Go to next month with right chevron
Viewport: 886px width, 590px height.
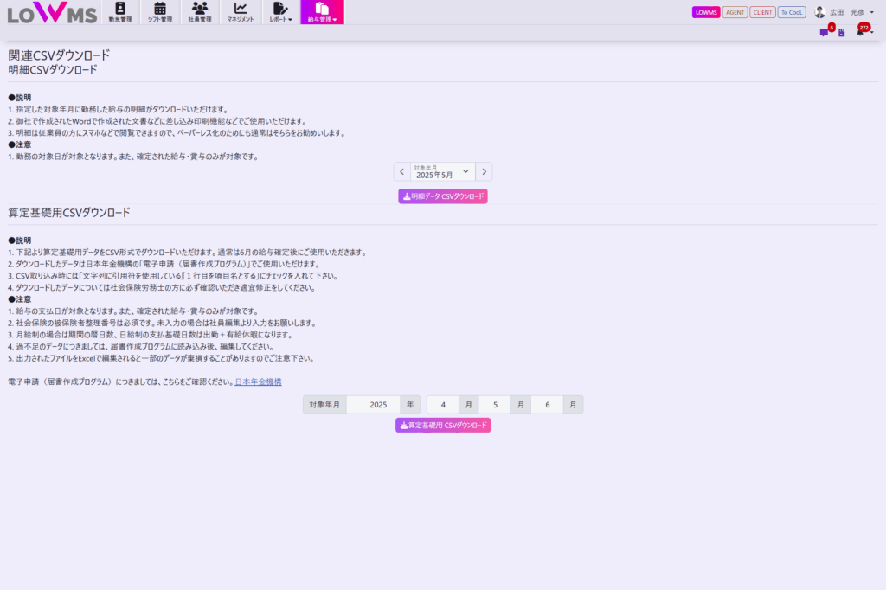coord(485,171)
